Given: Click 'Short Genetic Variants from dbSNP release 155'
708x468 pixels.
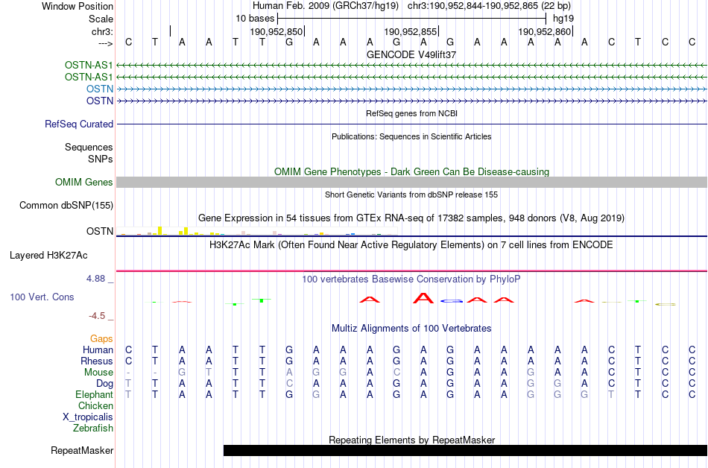Looking at the screenshot, I should coord(411,195).
